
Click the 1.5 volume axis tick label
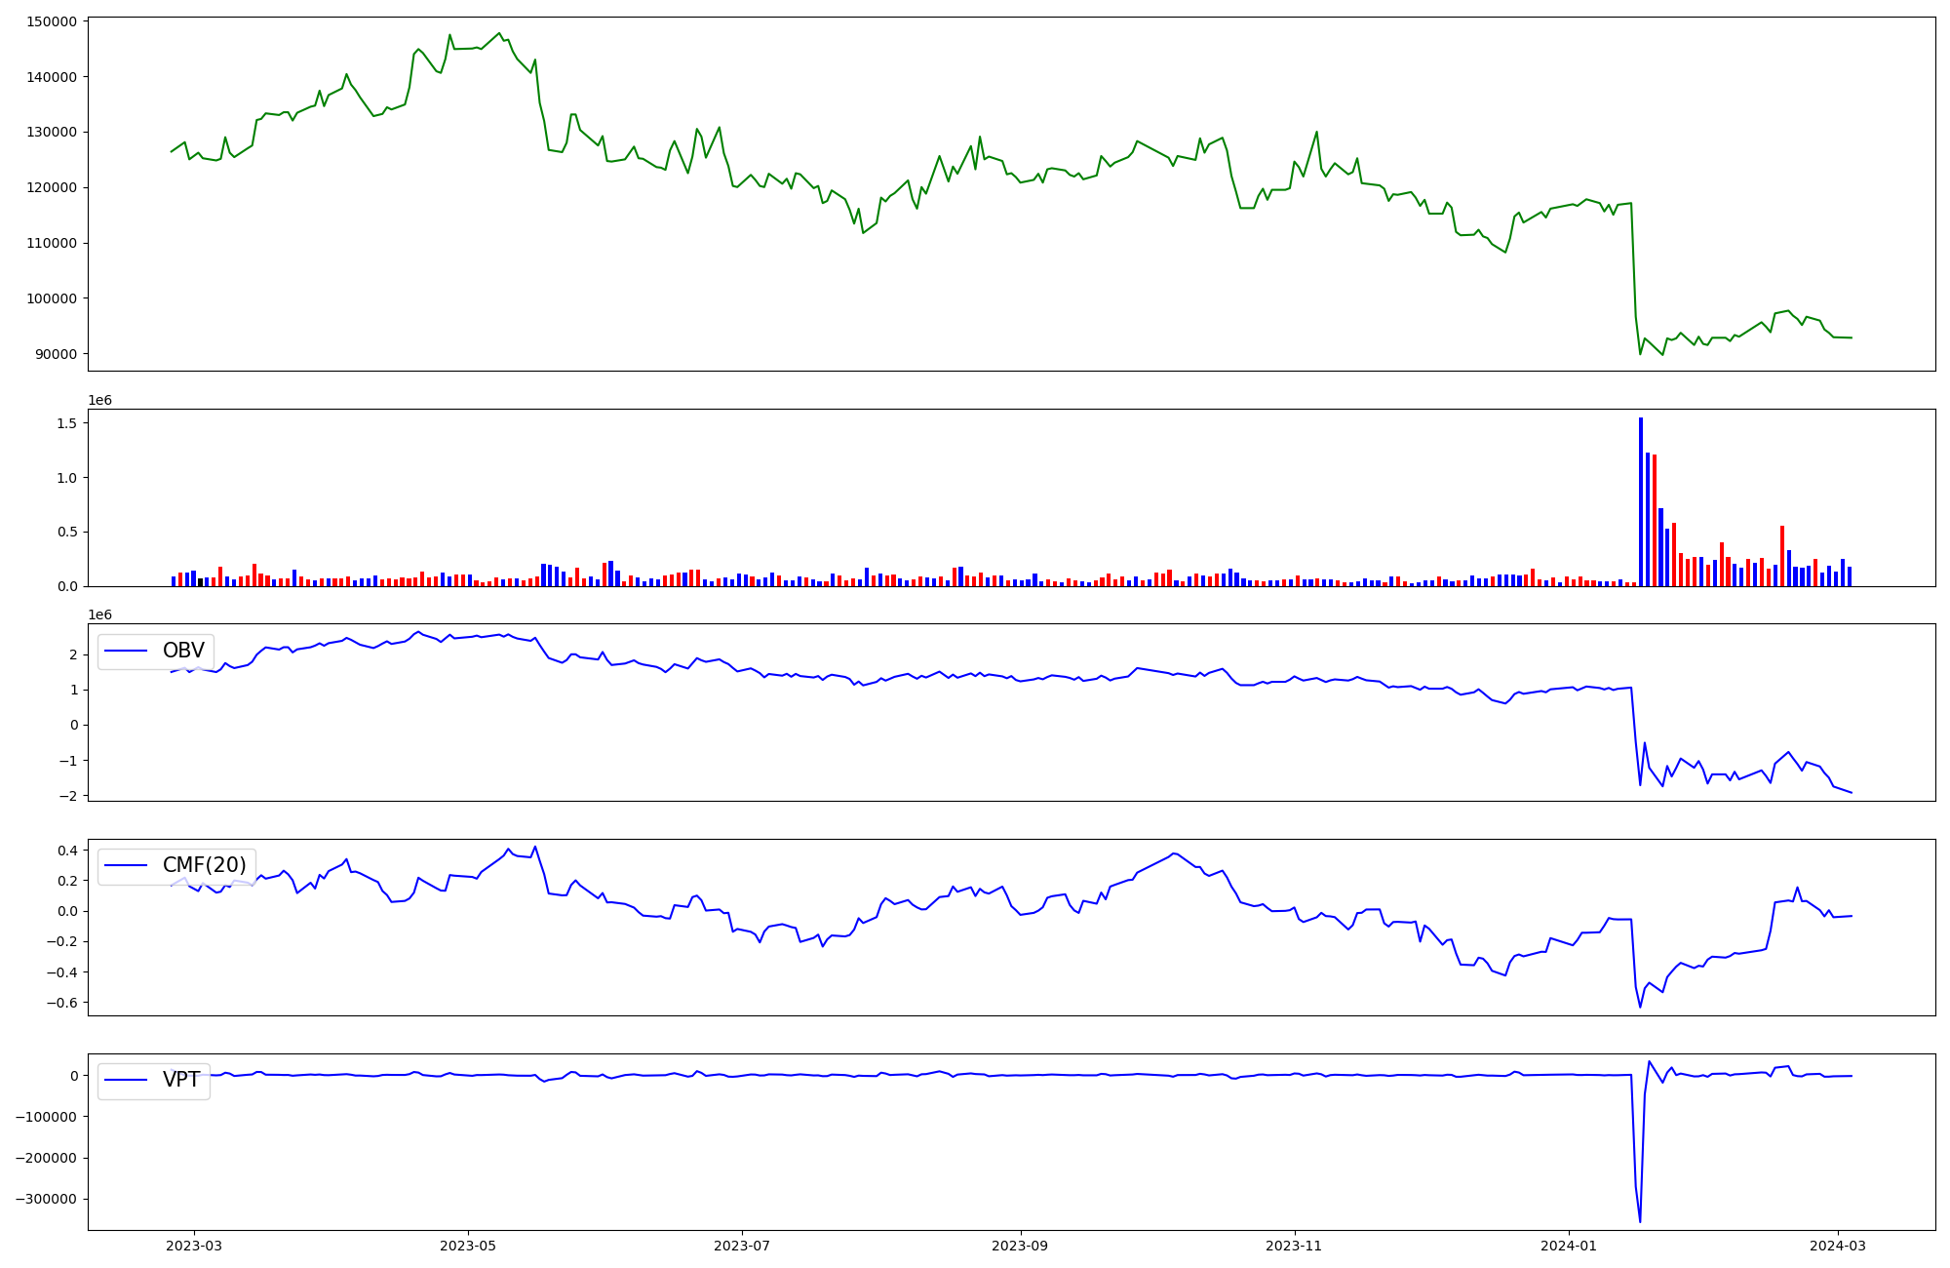pos(66,423)
